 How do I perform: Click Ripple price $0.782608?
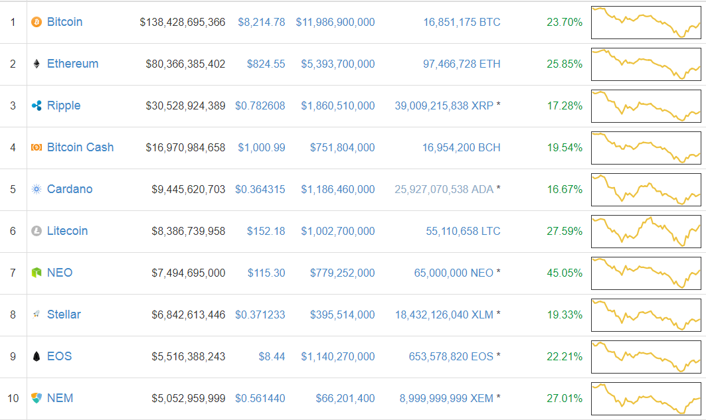click(260, 105)
